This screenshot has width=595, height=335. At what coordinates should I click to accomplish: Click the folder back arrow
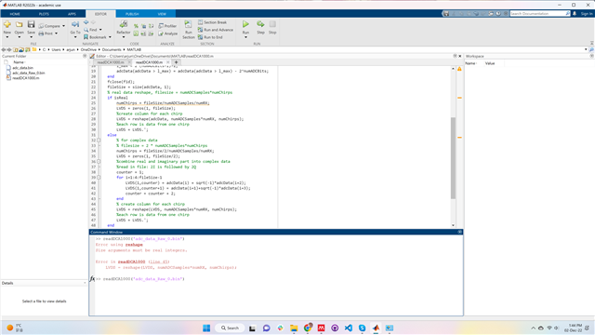4,49
